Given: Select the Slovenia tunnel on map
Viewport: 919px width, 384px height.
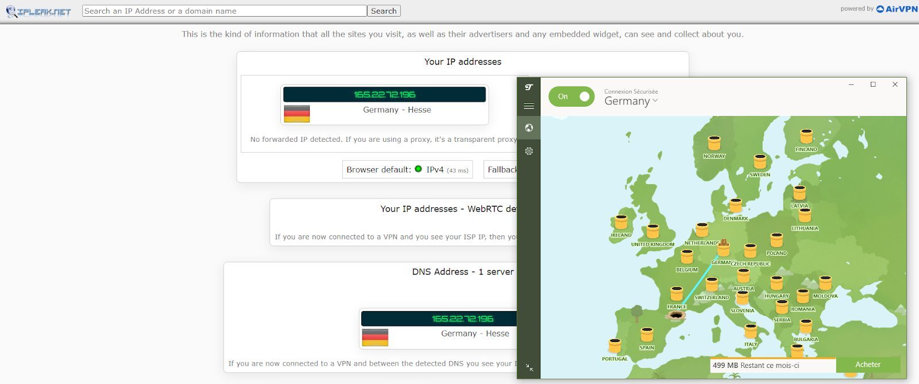Looking at the screenshot, I should 743,298.
